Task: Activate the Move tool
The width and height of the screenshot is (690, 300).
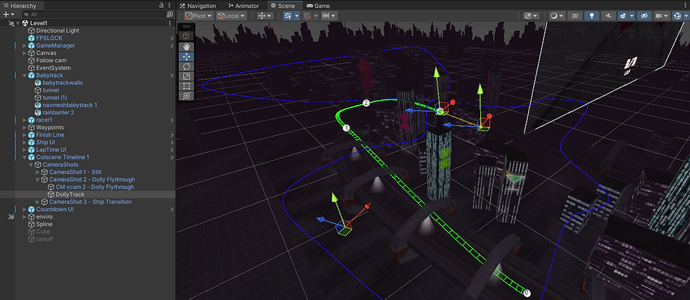Action: click(x=186, y=56)
